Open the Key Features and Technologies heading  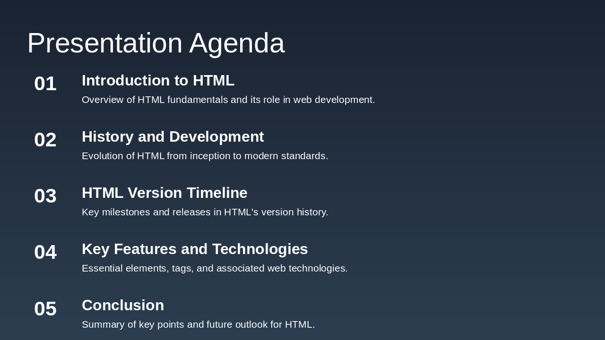pyautogui.click(x=195, y=249)
